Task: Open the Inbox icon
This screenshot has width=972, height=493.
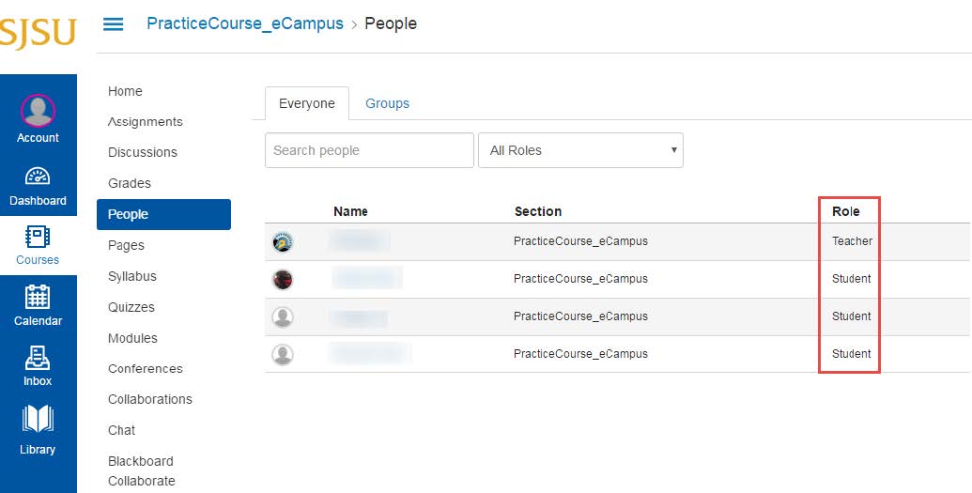Action: coord(38,358)
